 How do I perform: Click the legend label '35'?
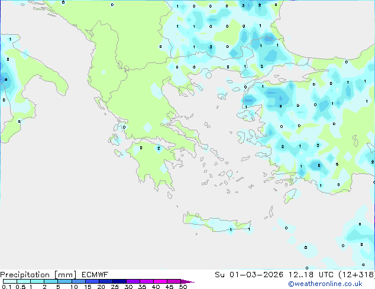(142, 287)
